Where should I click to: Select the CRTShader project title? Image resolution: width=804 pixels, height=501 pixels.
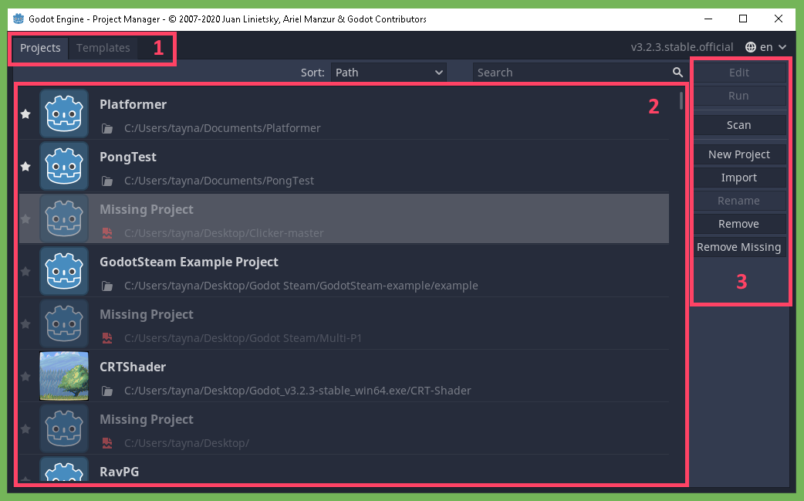tap(133, 367)
